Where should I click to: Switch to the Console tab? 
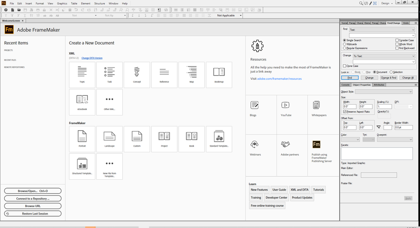tap(345, 85)
